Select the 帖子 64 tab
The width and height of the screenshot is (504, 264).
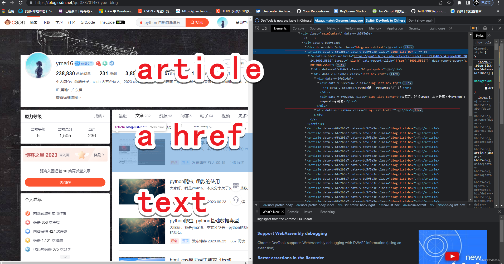[206, 116]
